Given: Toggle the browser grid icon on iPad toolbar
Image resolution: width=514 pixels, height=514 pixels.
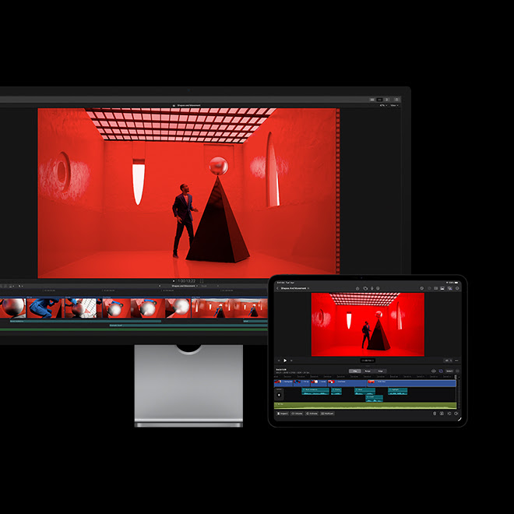Looking at the screenshot, I should point(435,288).
